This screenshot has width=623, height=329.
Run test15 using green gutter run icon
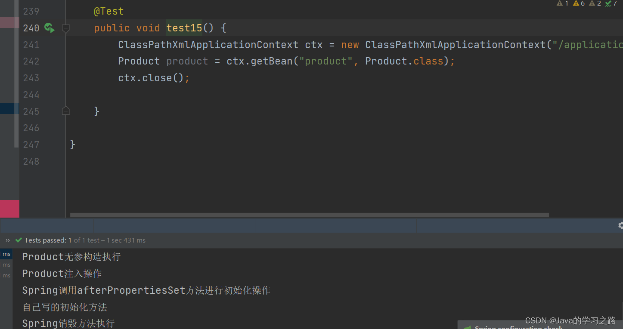pyautogui.click(x=49, y=28)
